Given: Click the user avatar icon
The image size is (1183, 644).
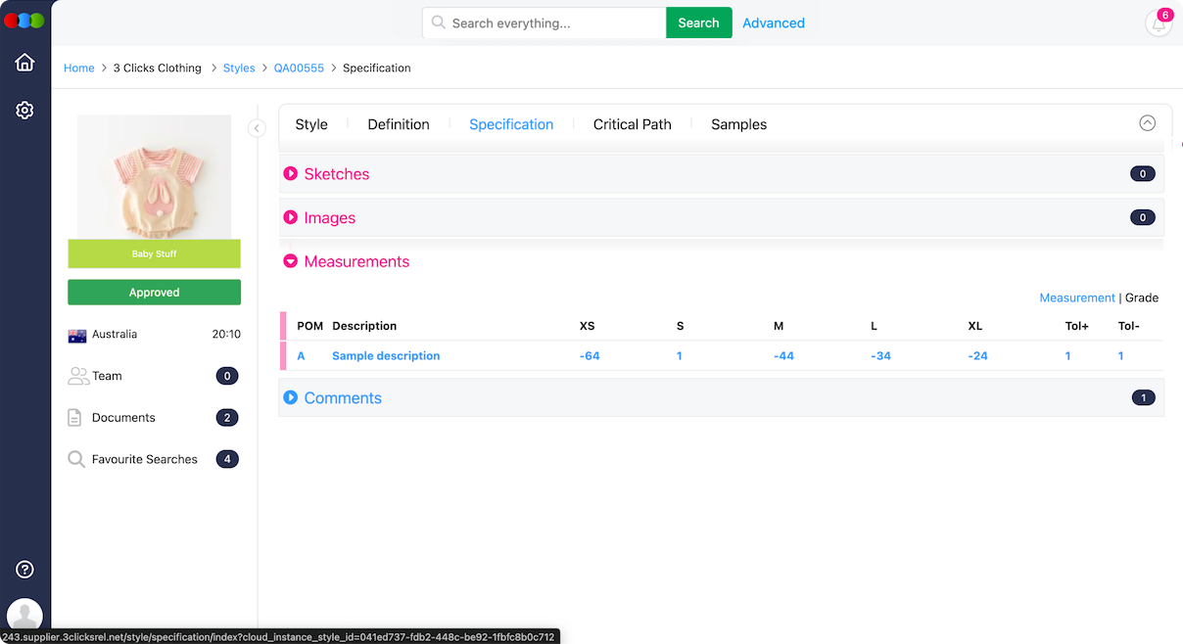Looking at the screenshot, I should point(24,617).
